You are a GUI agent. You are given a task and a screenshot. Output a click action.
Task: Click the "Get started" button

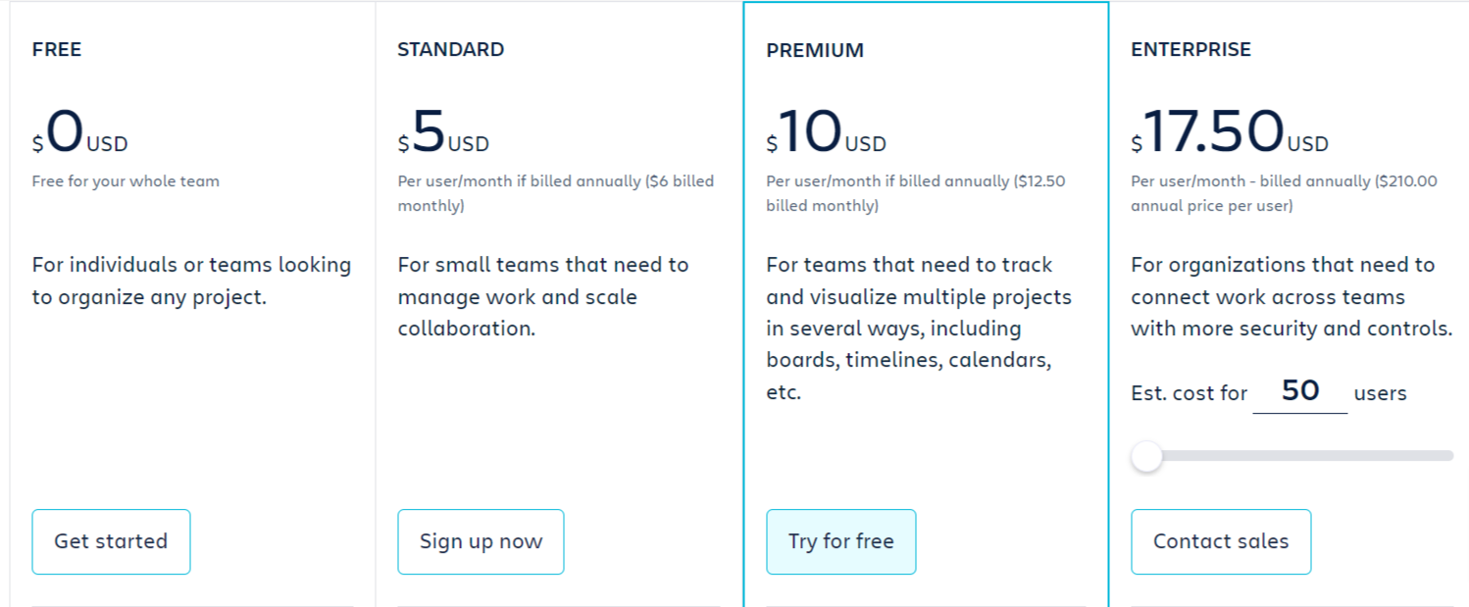110,541
